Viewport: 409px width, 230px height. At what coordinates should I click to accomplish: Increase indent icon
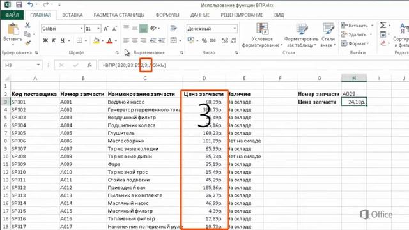(162, 40)
